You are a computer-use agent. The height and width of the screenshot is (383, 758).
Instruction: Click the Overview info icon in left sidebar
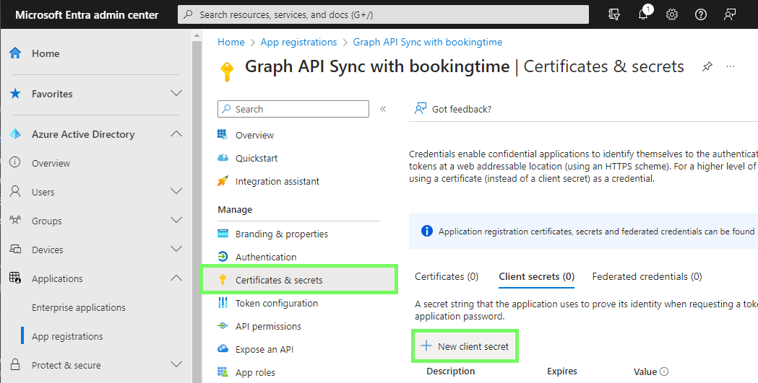coord(15,163)
